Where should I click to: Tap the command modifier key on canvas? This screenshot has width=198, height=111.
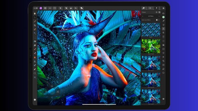pos(58,92)
